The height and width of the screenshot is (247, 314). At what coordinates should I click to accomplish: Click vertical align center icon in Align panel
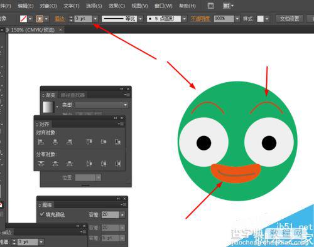[x=104, y=142]
